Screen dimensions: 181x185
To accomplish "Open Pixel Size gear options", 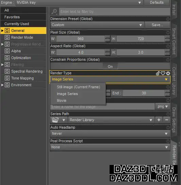I will click(x=168, y=33).
